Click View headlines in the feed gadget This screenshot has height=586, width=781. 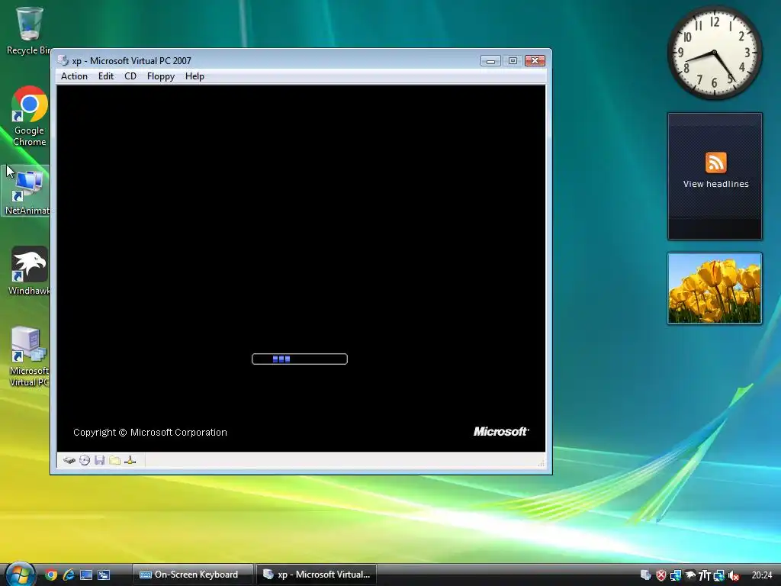click(715, 184)
